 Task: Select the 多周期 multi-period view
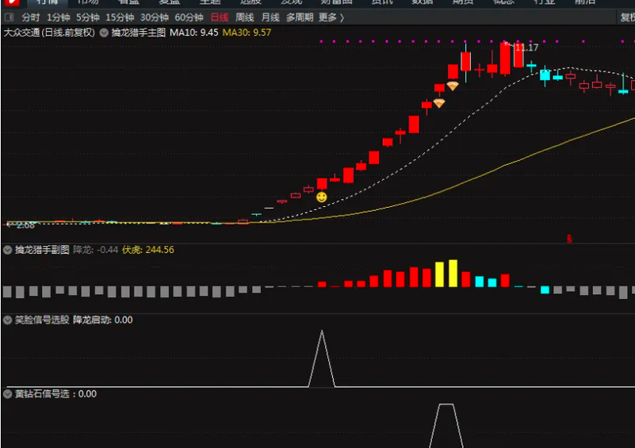click(300, 17)
